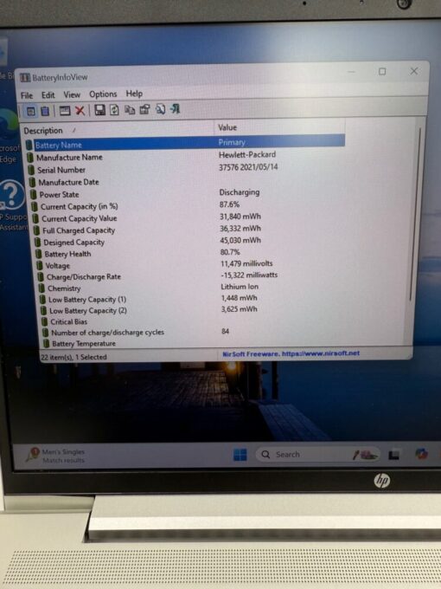The image size is (441, 589).
Task: Select the Manufacture Name row
Action: point(186,156)
